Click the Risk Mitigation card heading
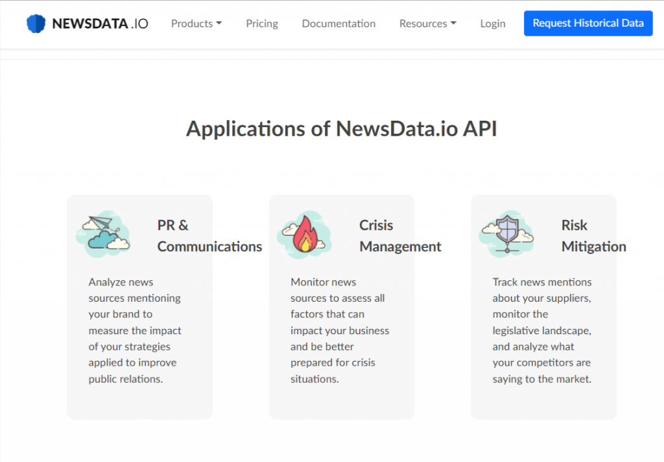Image resolution: width=664 pixels, height=462 pixels. [594, 236]
